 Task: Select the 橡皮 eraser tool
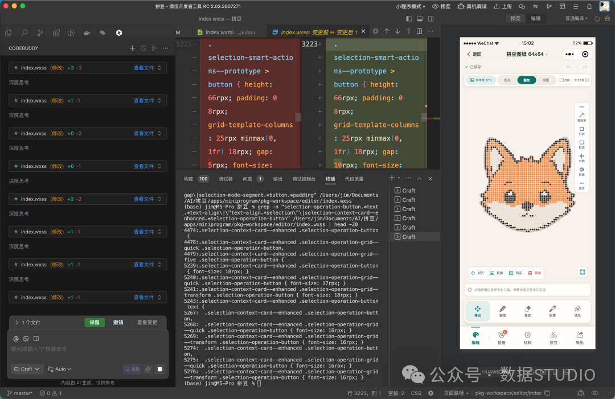(x=527, y=311)
